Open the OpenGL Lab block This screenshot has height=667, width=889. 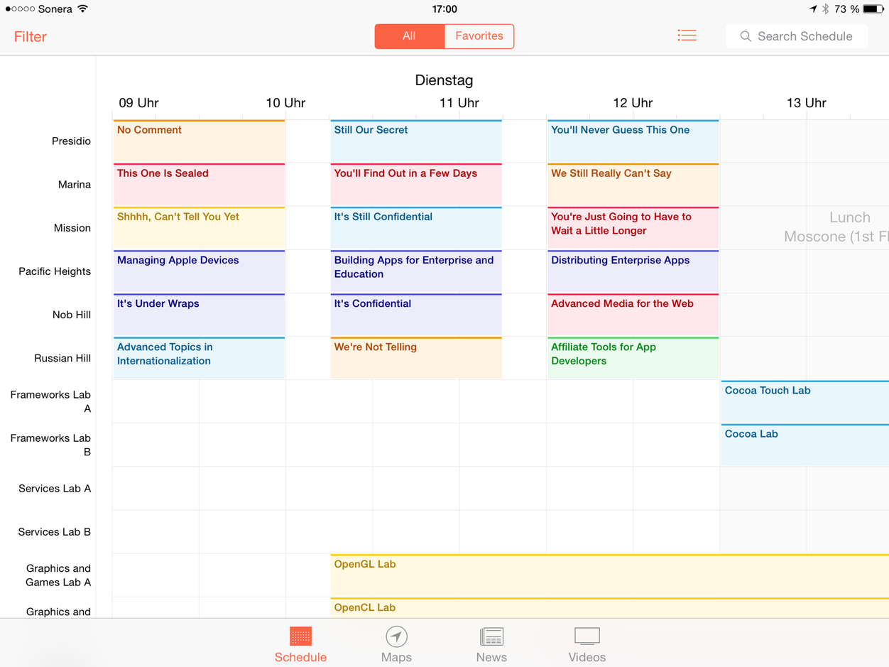click(x=610, y=575)
